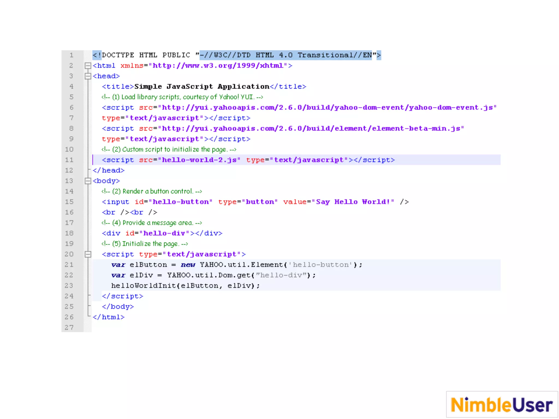This screenshot has height=419, width=559.
Task: Click line number 1 in the gutter
Action: pyautogui.click(x=71, y=55)
